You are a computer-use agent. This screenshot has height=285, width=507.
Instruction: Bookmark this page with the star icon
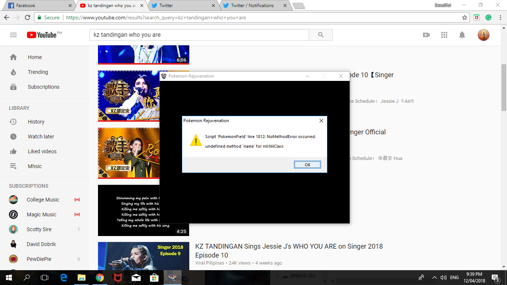[464, 17]
